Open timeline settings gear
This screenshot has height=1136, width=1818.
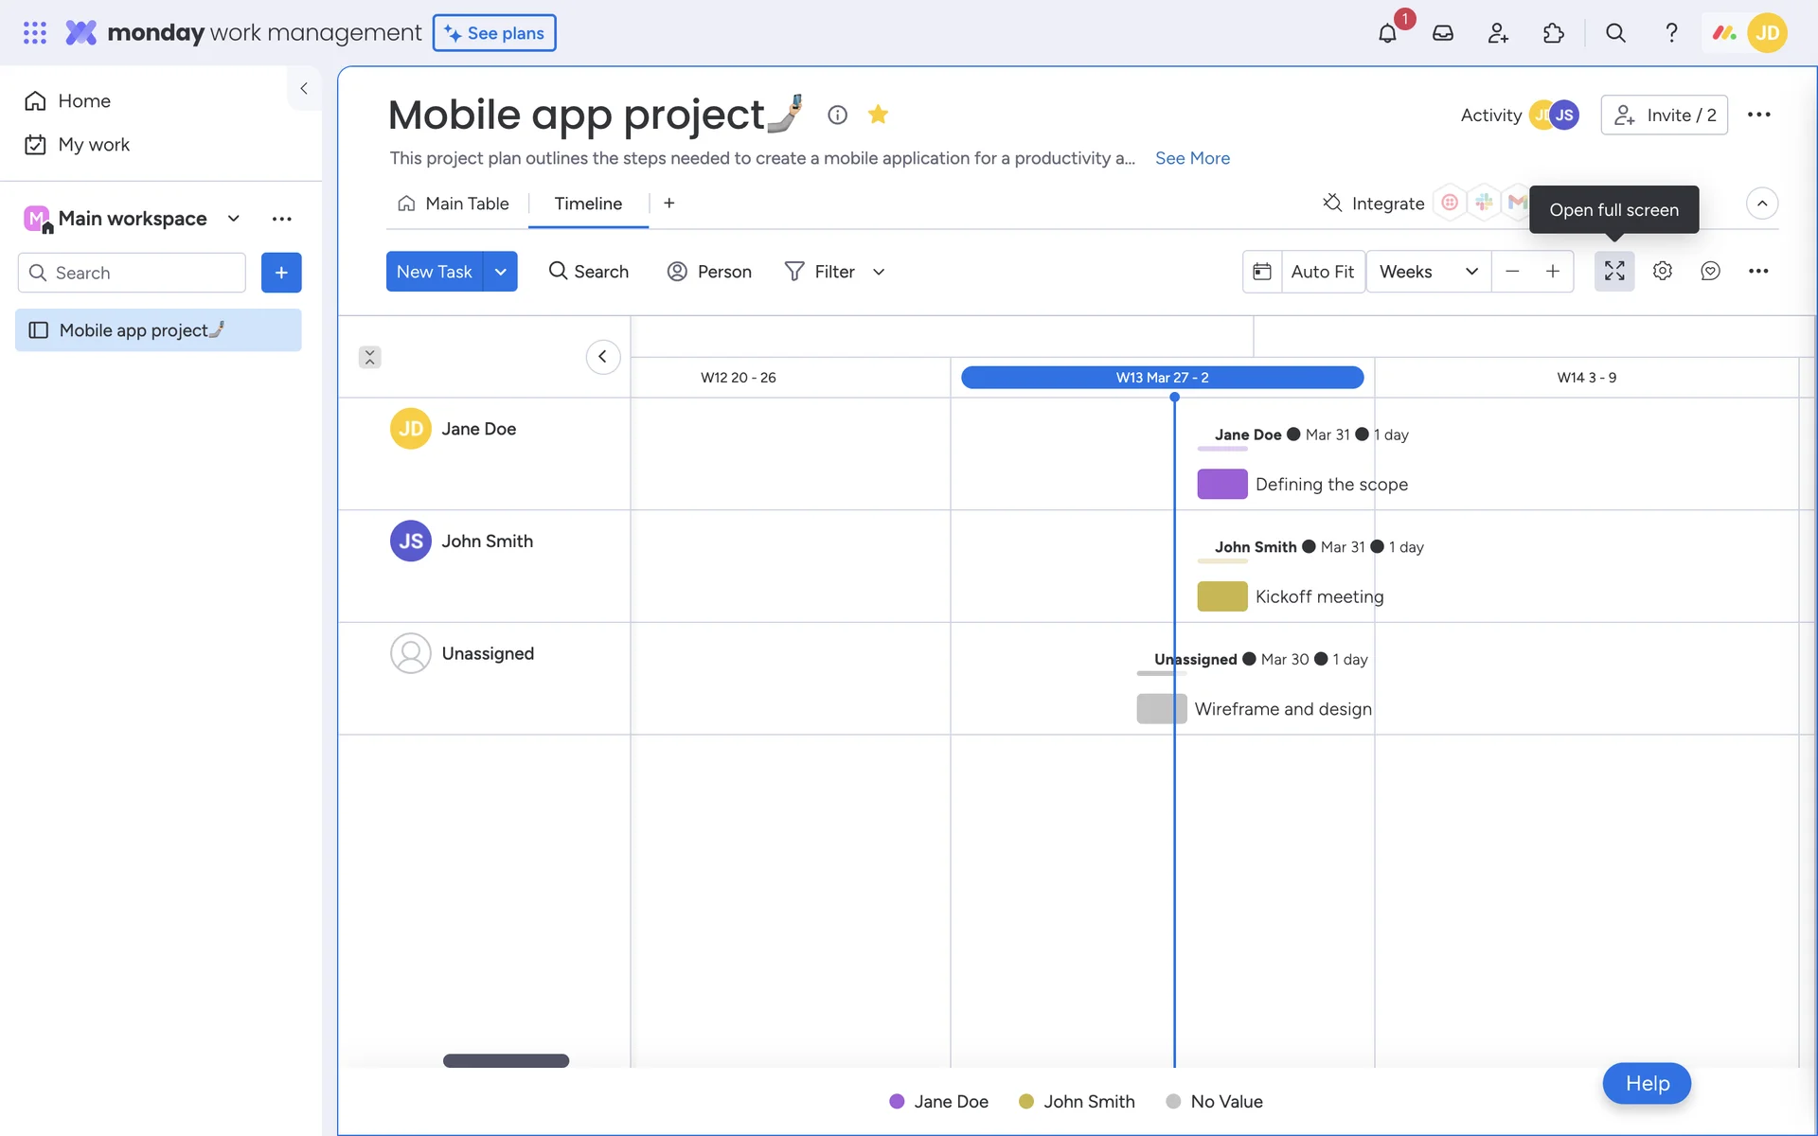coord(1663,272)
